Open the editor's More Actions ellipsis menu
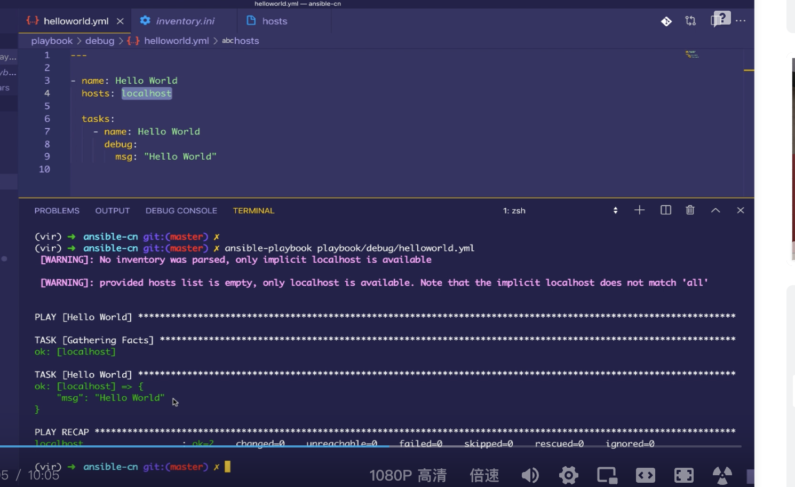795x487 pixels. click(x=741, y=21)
